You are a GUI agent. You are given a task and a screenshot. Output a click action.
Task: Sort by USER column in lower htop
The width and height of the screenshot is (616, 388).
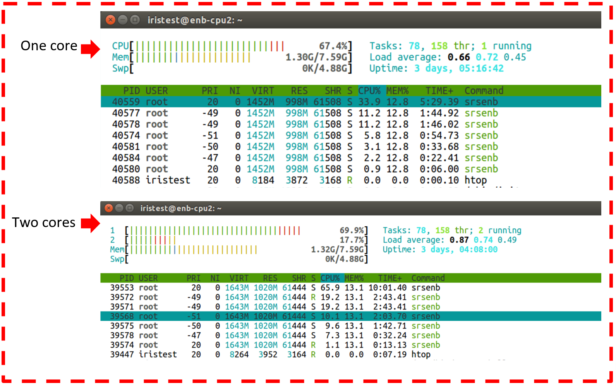click(x=148, y=278)
